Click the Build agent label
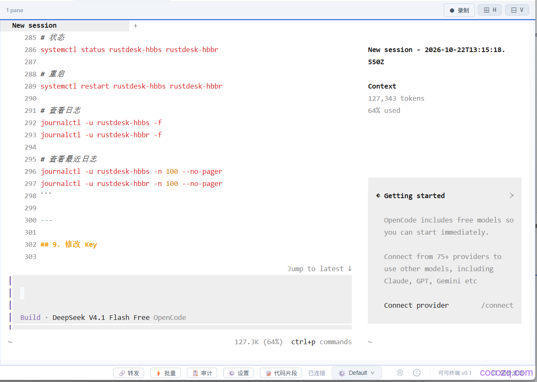The width and height of the screenshot is (537, 382). tap(31, 317)
